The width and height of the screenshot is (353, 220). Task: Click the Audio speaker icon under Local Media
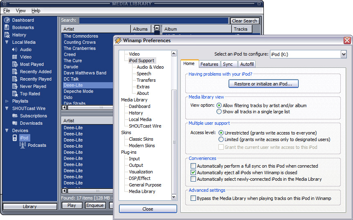pos(15,49)
